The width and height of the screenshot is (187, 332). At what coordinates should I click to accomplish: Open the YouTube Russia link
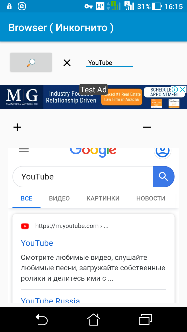tap(50, 300)
